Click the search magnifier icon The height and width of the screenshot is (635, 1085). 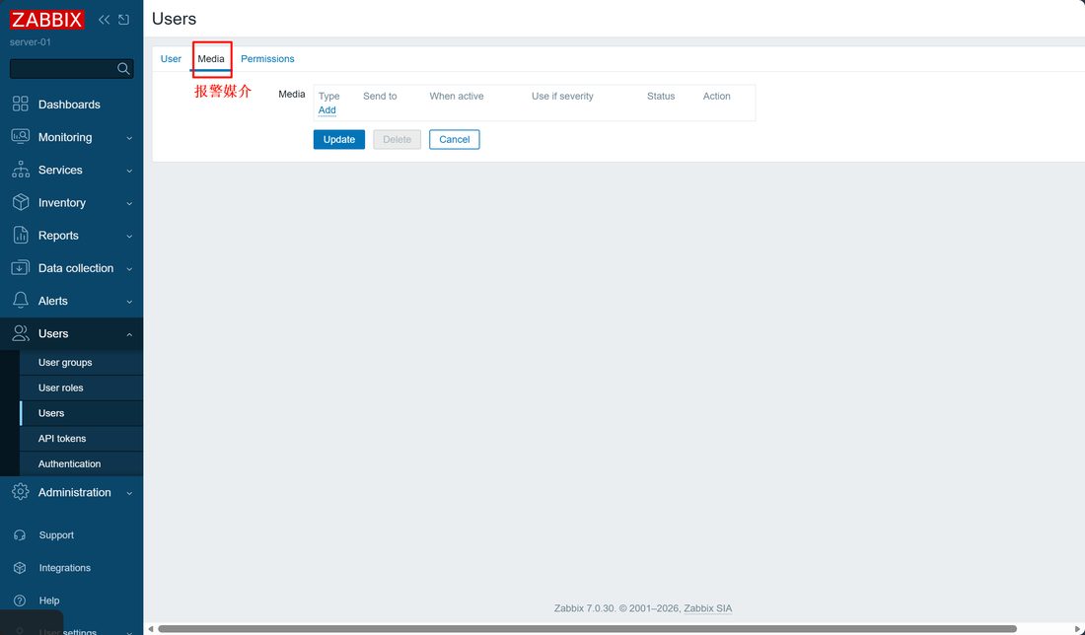point(123,68)
